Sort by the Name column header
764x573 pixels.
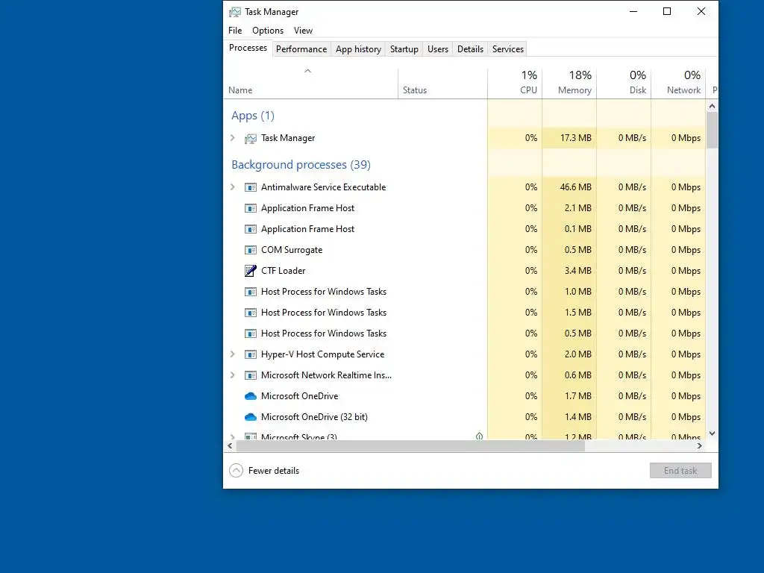tap(310, 84)
